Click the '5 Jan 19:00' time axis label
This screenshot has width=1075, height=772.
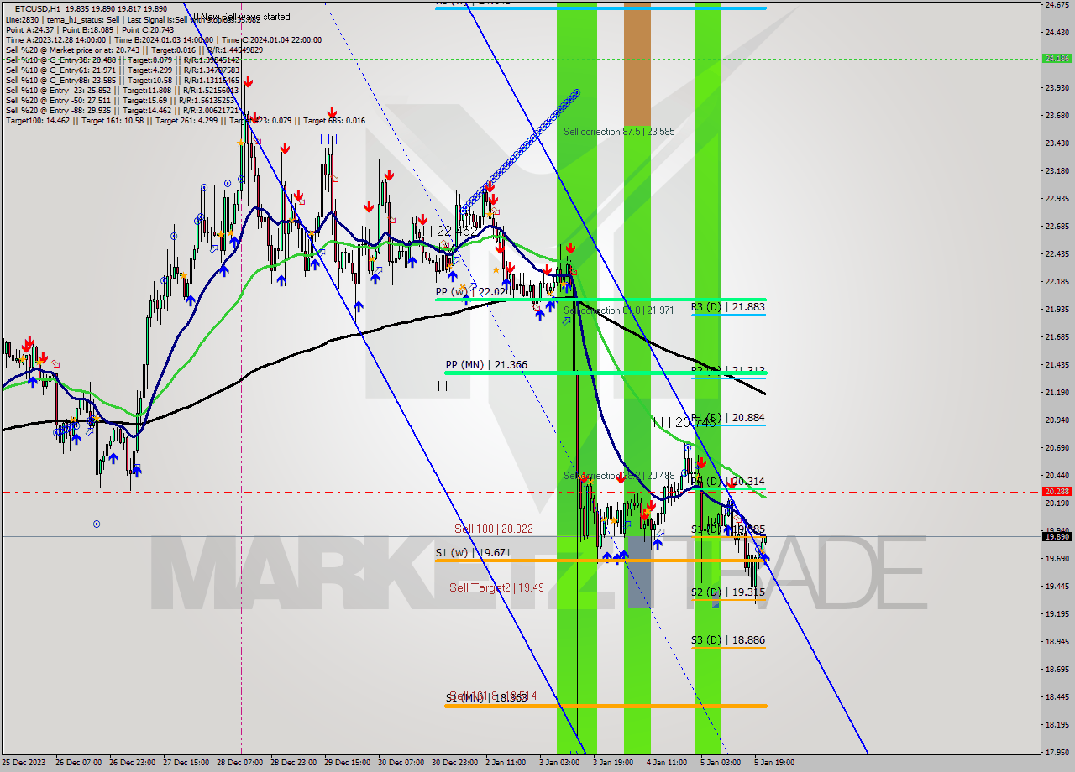tap(774, 763)
